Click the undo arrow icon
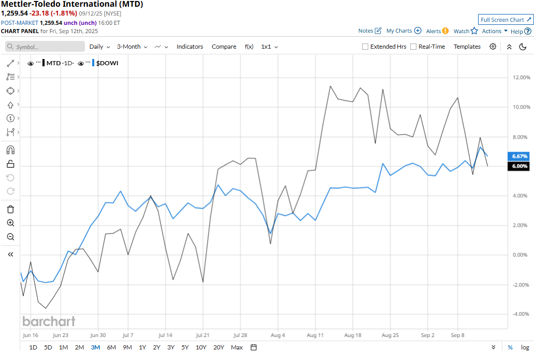Image resolution: width=534 pixels, height=351 pixels. click(10, 178)
